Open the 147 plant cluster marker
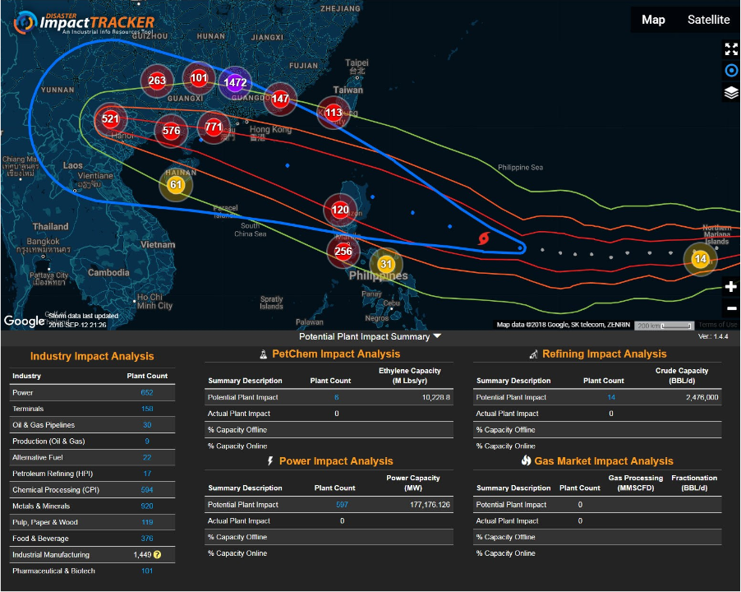Image resolution: width=741 pixels, height=592 pixels. [x=280, y=99]
